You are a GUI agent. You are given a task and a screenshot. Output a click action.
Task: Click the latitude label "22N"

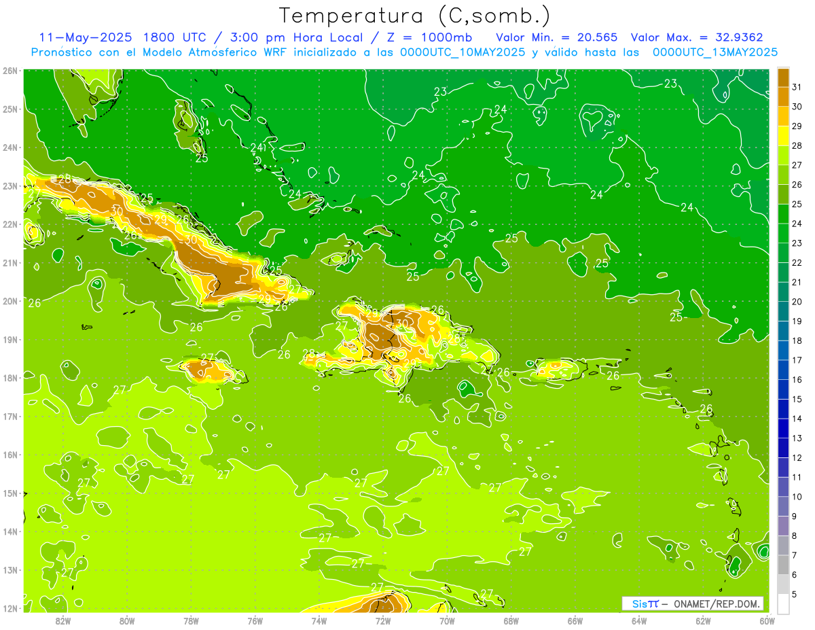(10, 224)
